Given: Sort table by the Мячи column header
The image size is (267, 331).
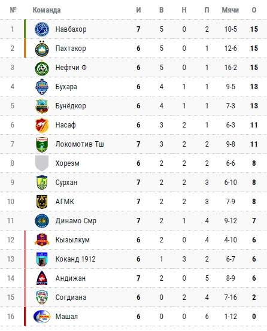Looking at the screenshot, I should point(230,10).
